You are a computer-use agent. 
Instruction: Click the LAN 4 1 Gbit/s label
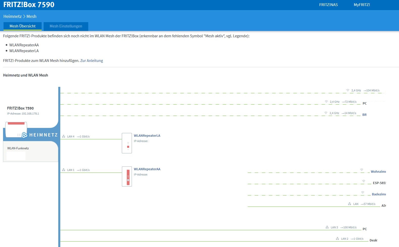[78, 136]
